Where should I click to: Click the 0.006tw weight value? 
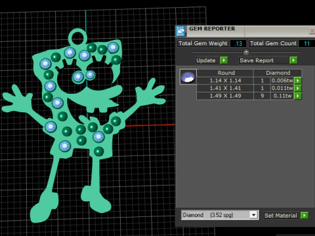(282, 81)
